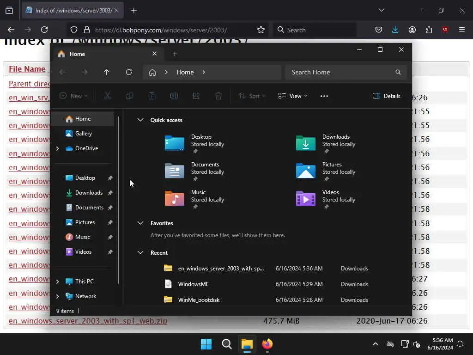Expand OneDrive in navigation pane
The image size is (473, 355).
point(57,148)
